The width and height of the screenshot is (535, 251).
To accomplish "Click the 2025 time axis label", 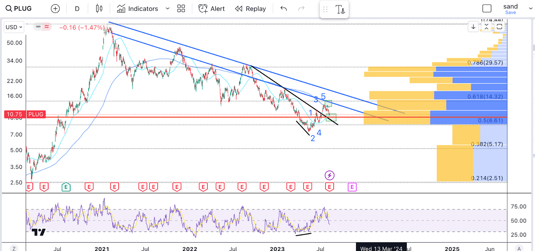I will 452,249.
